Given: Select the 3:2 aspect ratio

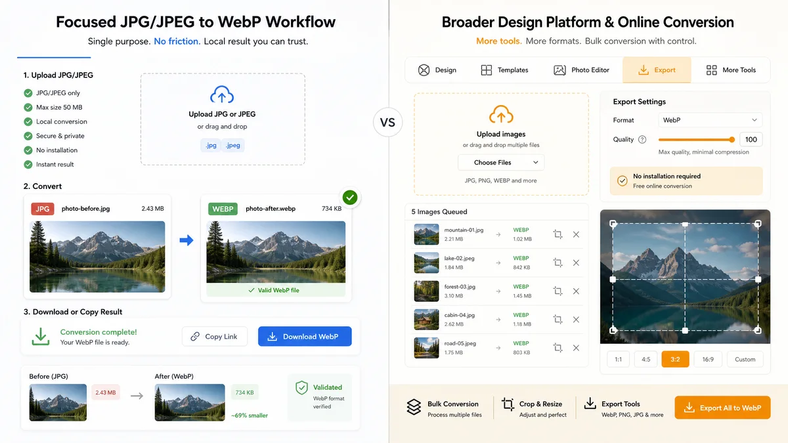Looking at the screenshot, I should click(x=675, y=359).
